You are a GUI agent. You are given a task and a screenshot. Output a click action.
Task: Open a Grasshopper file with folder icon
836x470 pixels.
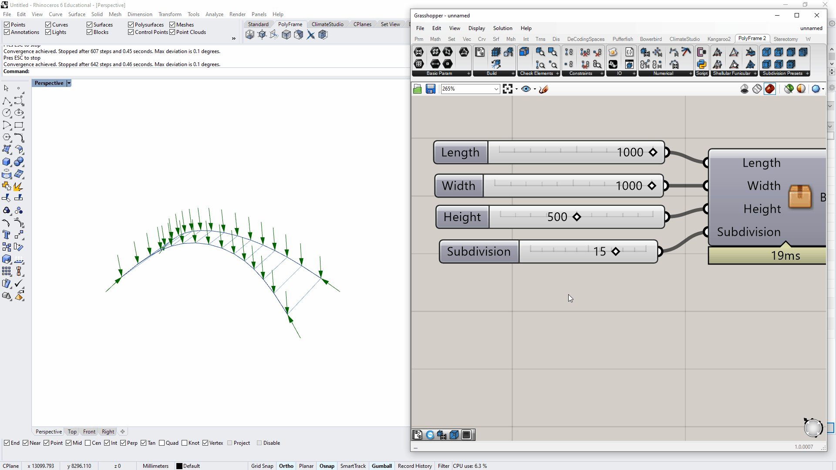click(x=417, y=89)
